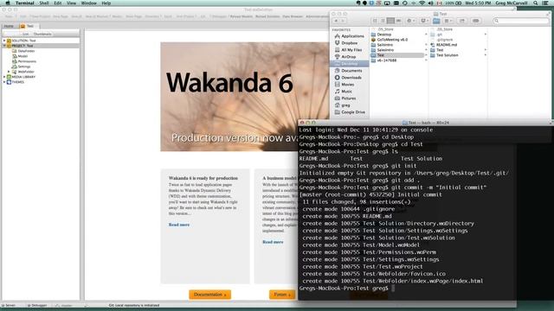
Task: Open the Edit menu
Action: click(x=58, y=3)
